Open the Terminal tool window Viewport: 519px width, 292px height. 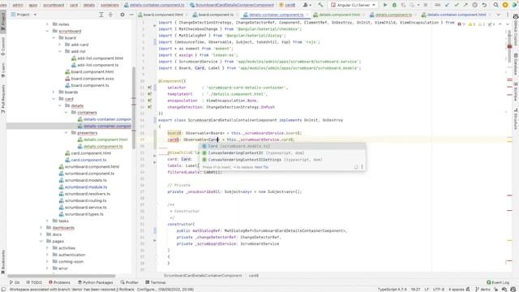point(156,282)
